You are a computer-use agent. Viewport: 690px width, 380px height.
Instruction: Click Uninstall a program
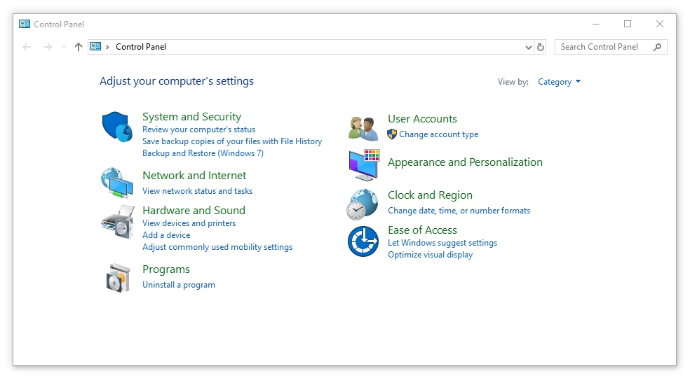coord(179,285)
